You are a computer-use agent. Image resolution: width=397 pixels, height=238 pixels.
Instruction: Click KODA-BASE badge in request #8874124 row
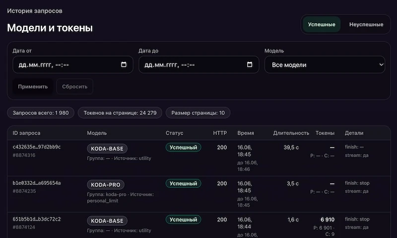tap(107, 221)
